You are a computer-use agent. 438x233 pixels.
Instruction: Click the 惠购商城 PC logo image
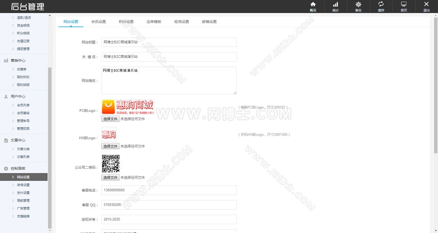128,107
